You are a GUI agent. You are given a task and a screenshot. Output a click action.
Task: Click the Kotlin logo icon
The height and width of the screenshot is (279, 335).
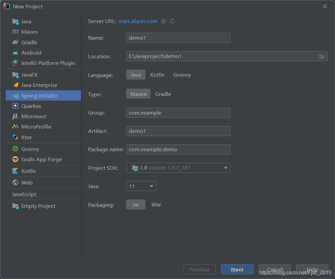pyautogui.click(x=15, y=171)
